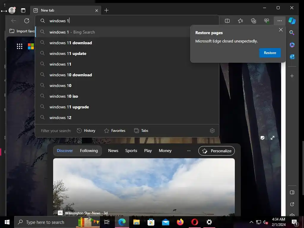Open the notification center icon

[x=294, y=222]
